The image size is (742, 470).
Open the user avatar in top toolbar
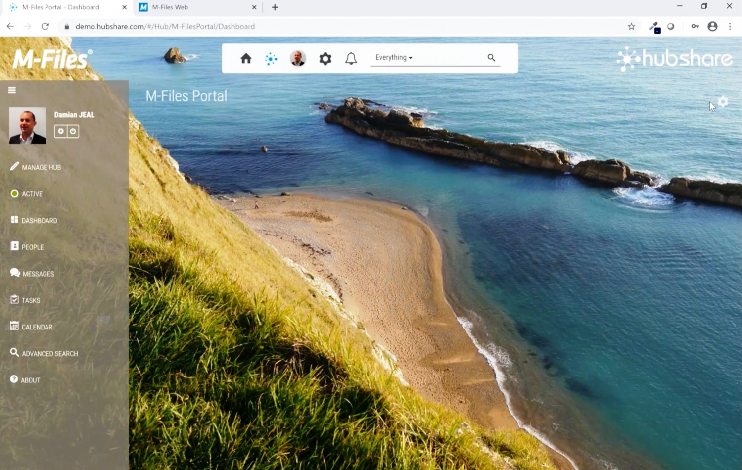tap(298, 58)
